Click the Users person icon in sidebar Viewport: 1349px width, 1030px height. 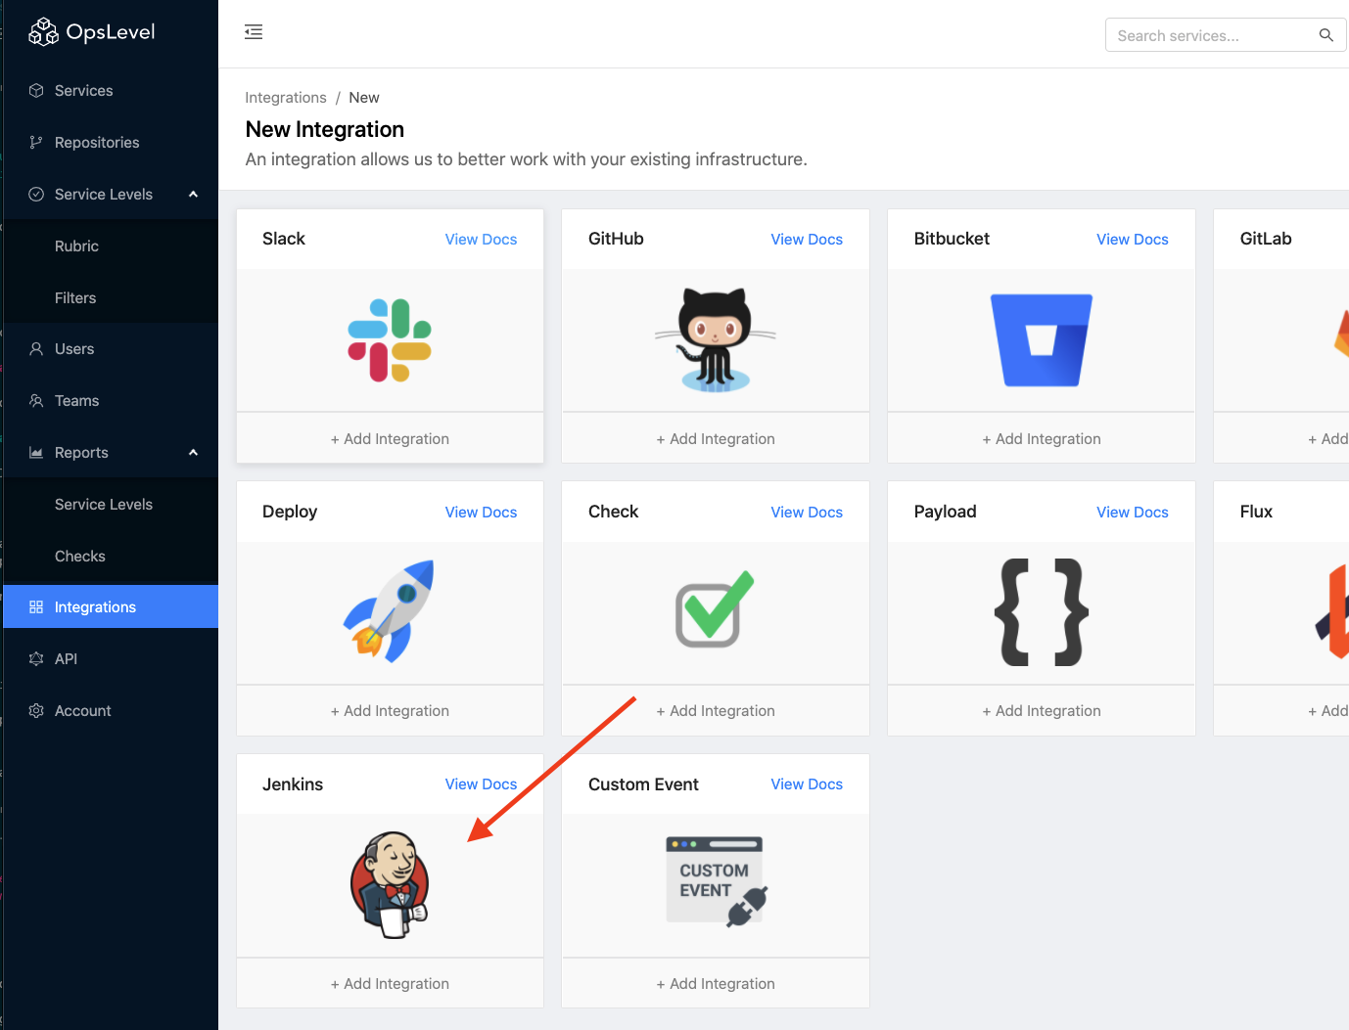36,349
